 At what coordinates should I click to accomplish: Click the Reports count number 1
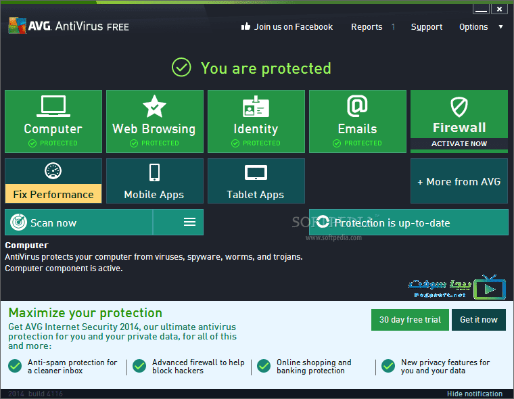click(x=393, y=27)
